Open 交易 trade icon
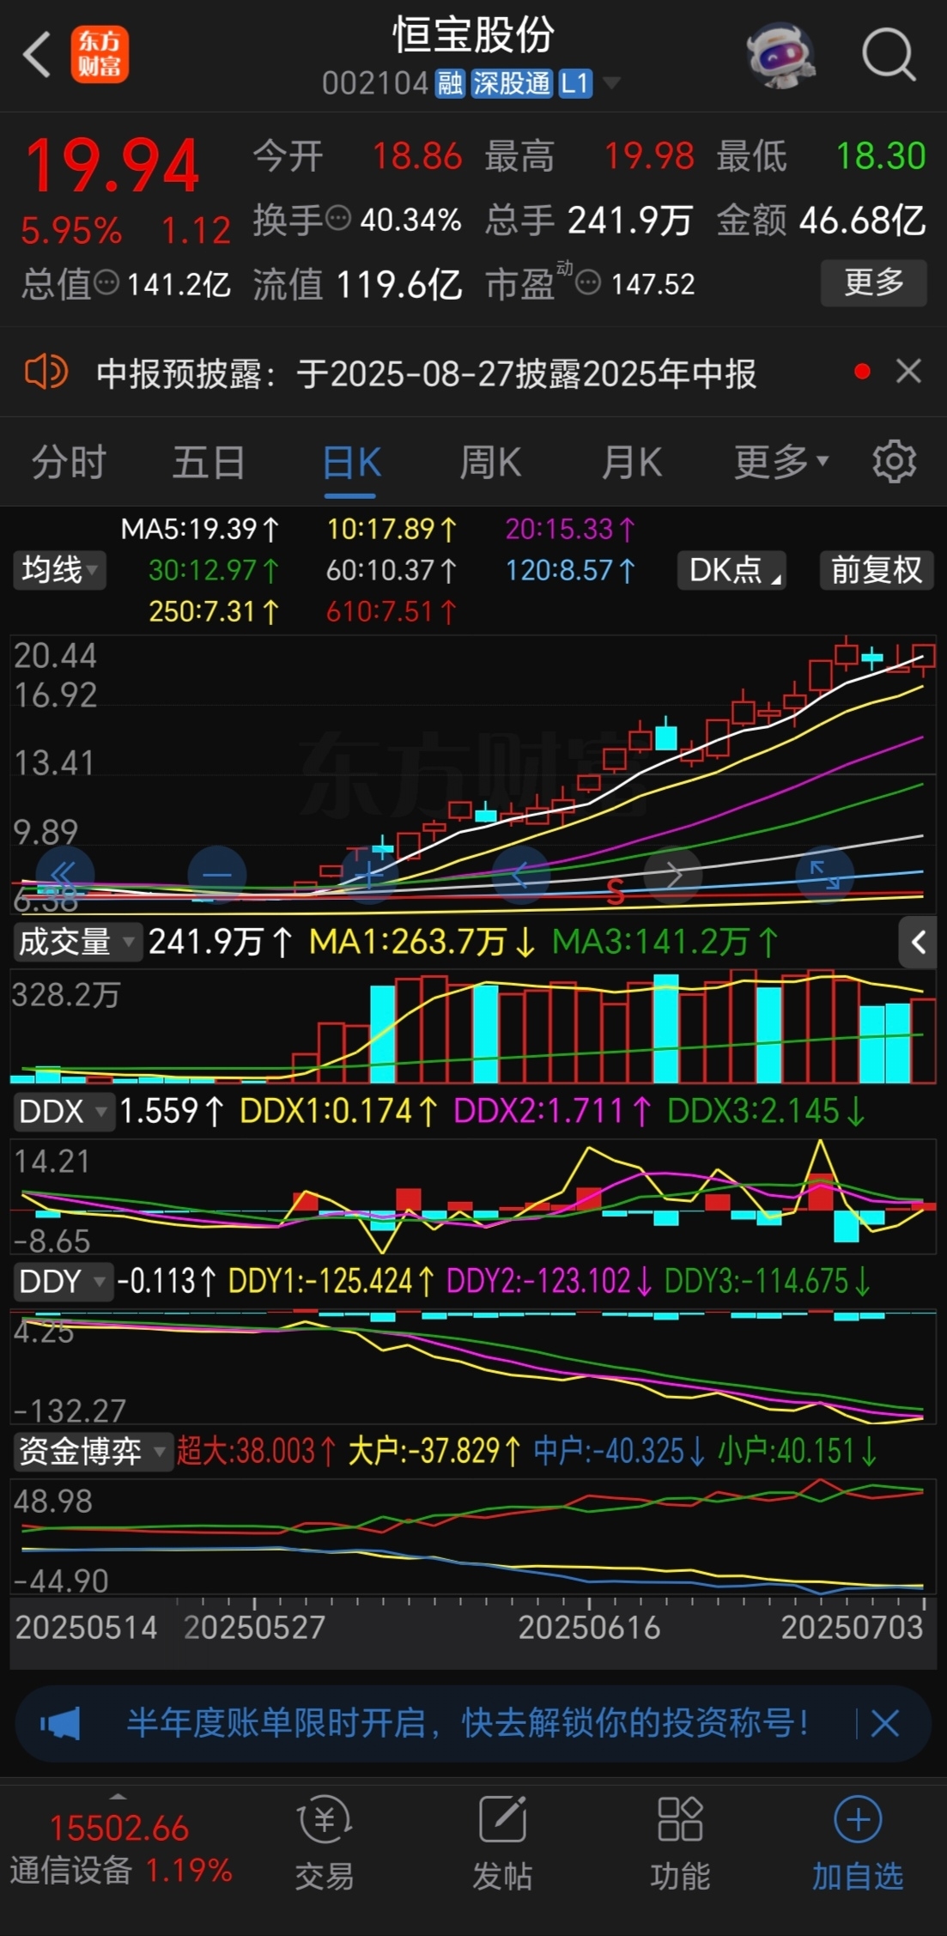This screenshot has width=947, height=1936. [325, 1844]
